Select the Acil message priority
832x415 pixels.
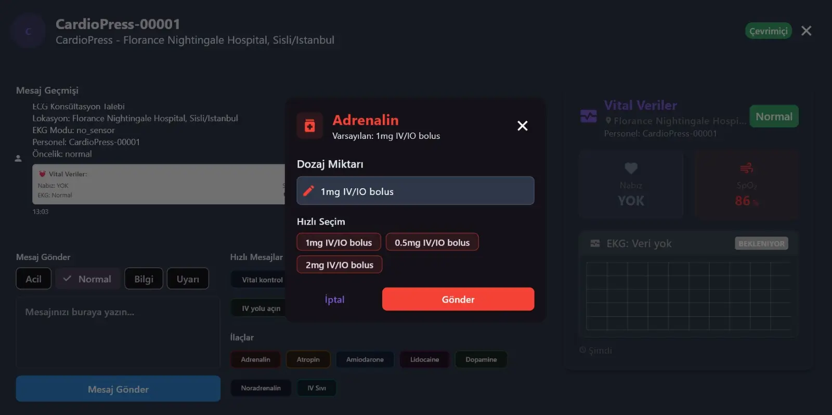click(34, 279)
